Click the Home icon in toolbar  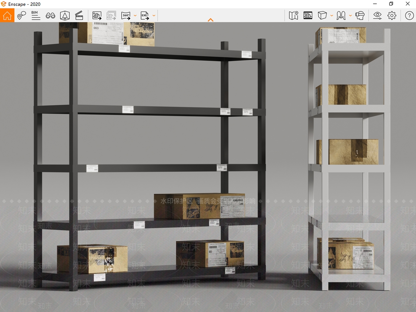7,15
